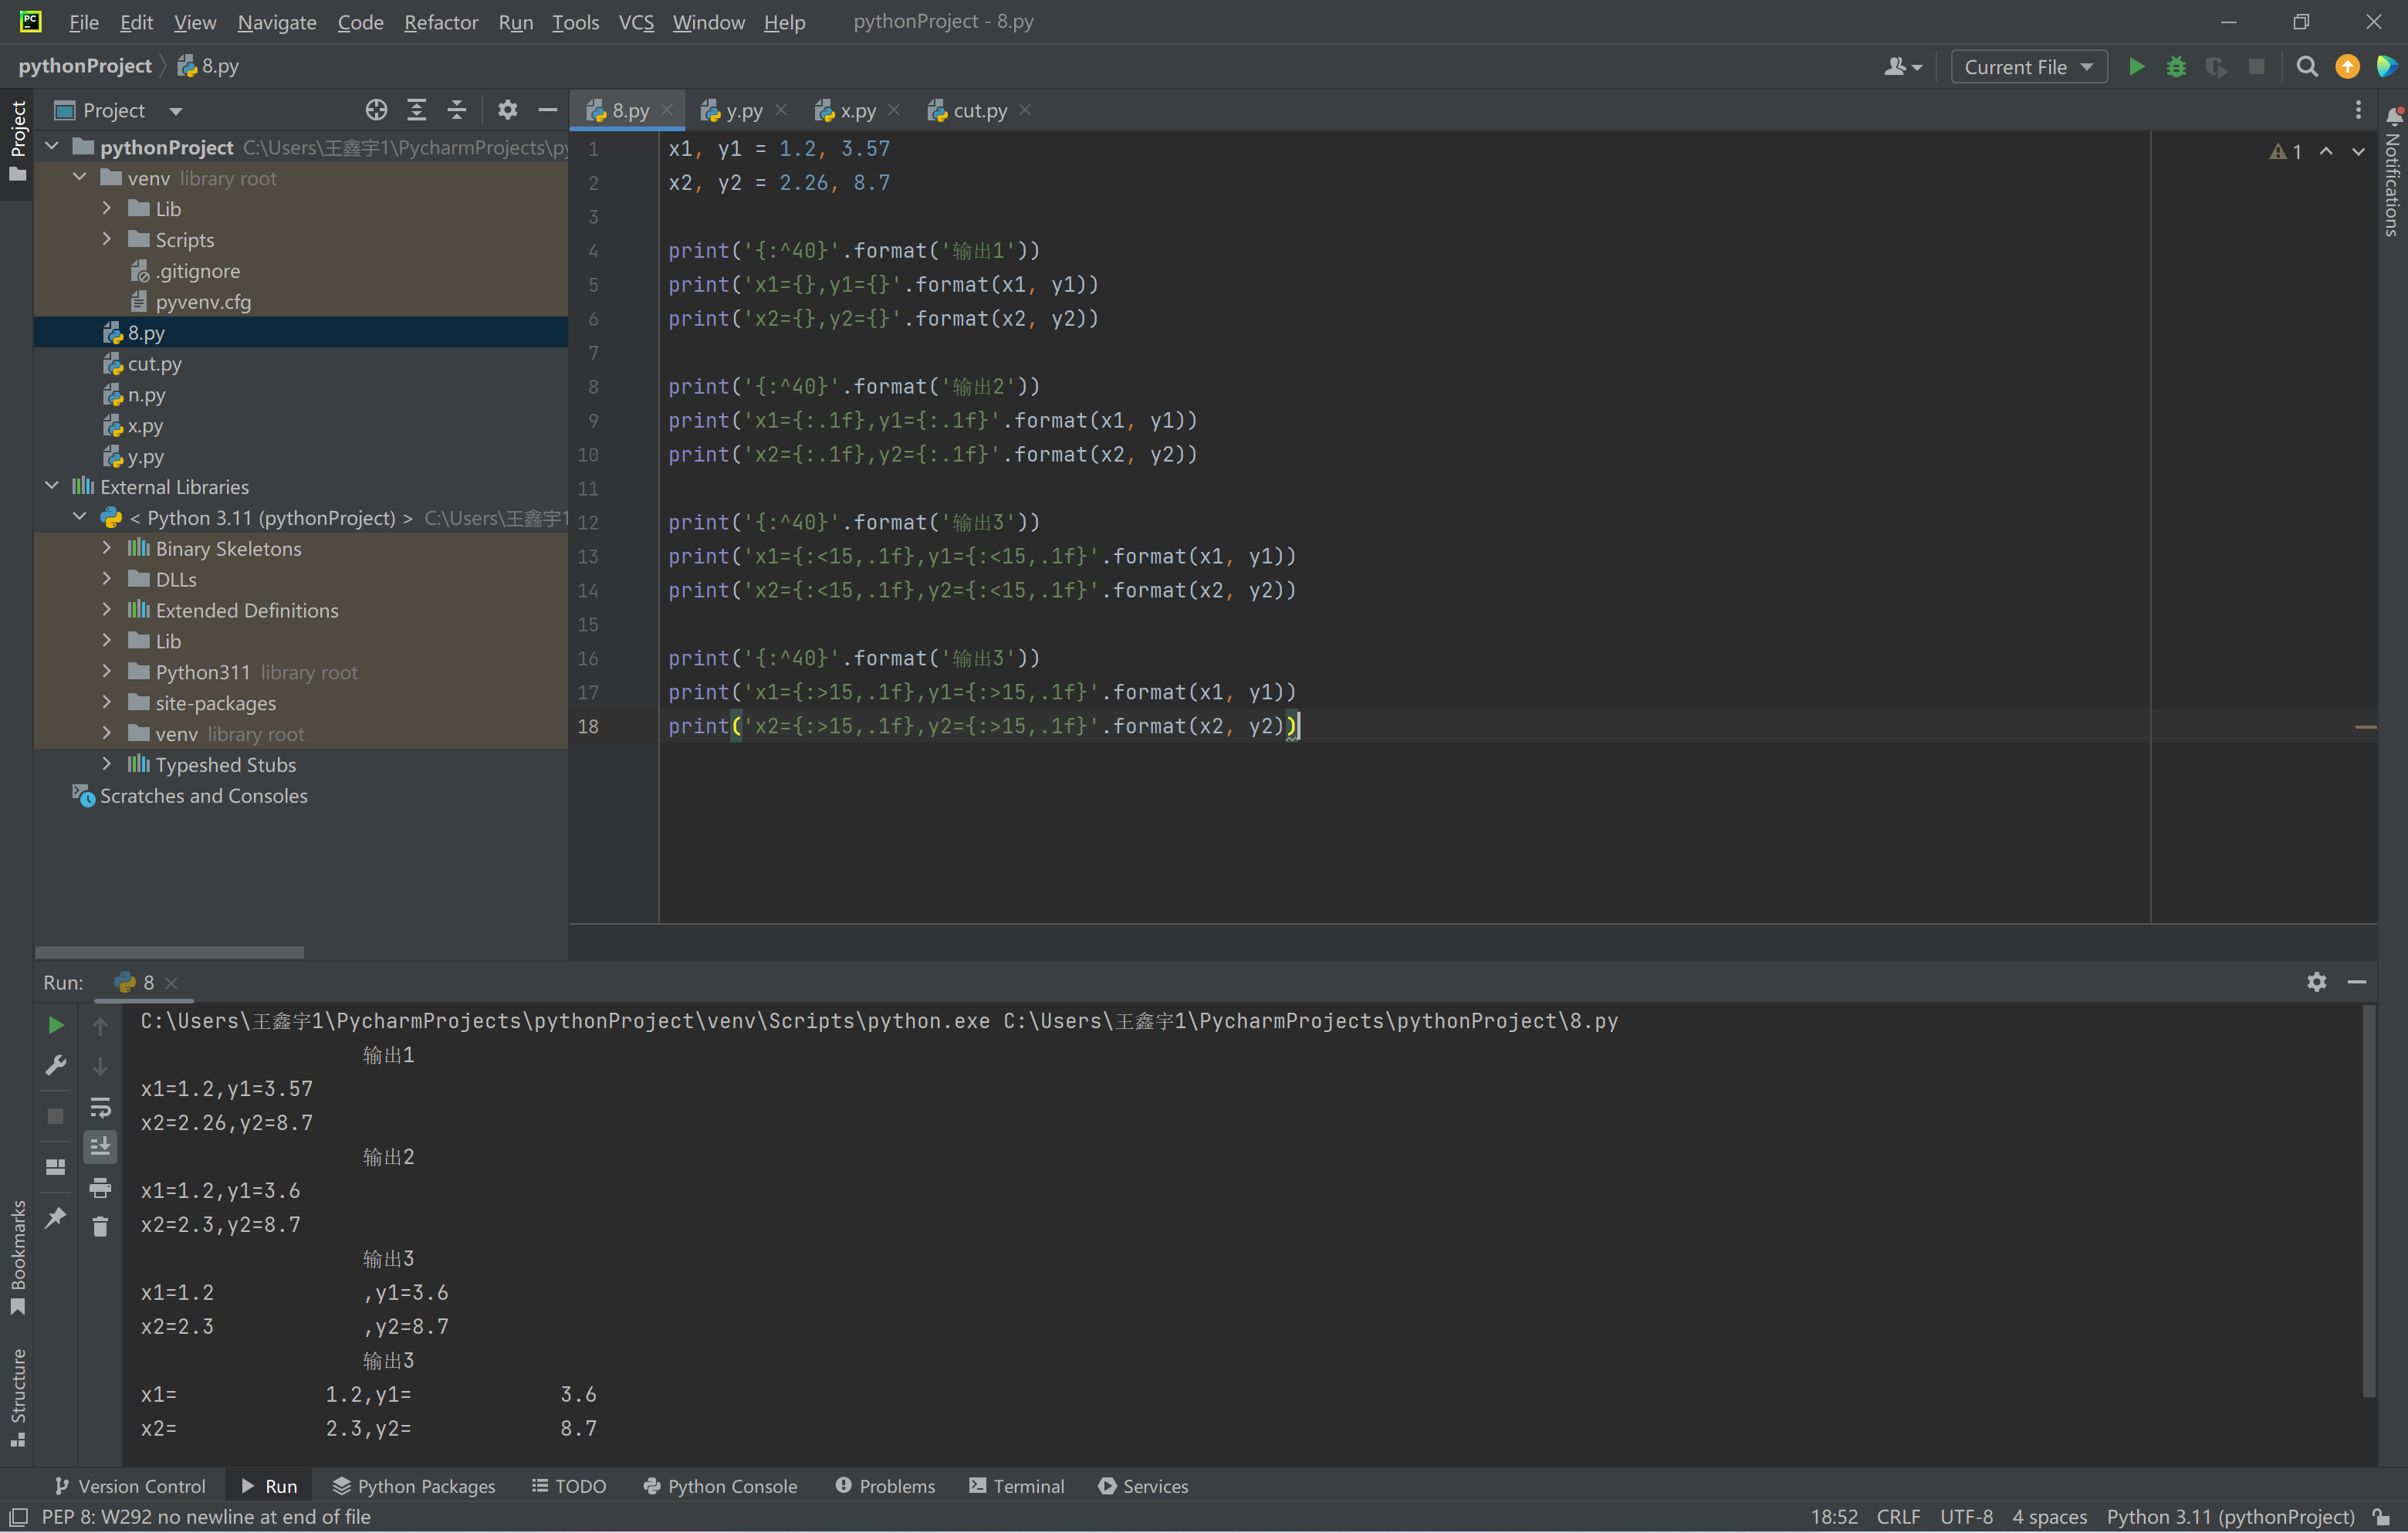Viewport: 2408px width, 1533px height.
Task: Open the Refactor menu
Action: tap(440, 22)
